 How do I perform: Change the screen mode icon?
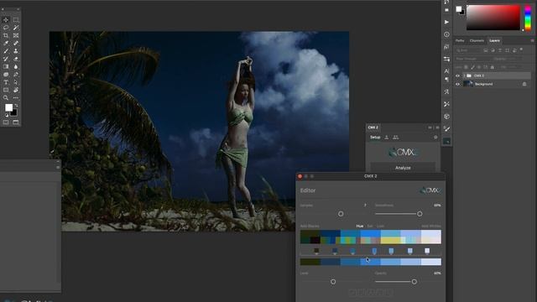coord(16,122)
